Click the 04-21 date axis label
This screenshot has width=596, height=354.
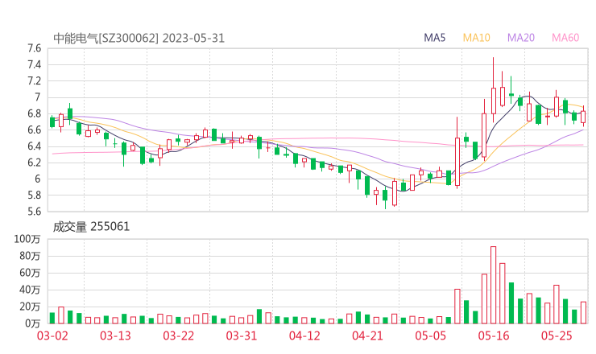pos(367,335)
